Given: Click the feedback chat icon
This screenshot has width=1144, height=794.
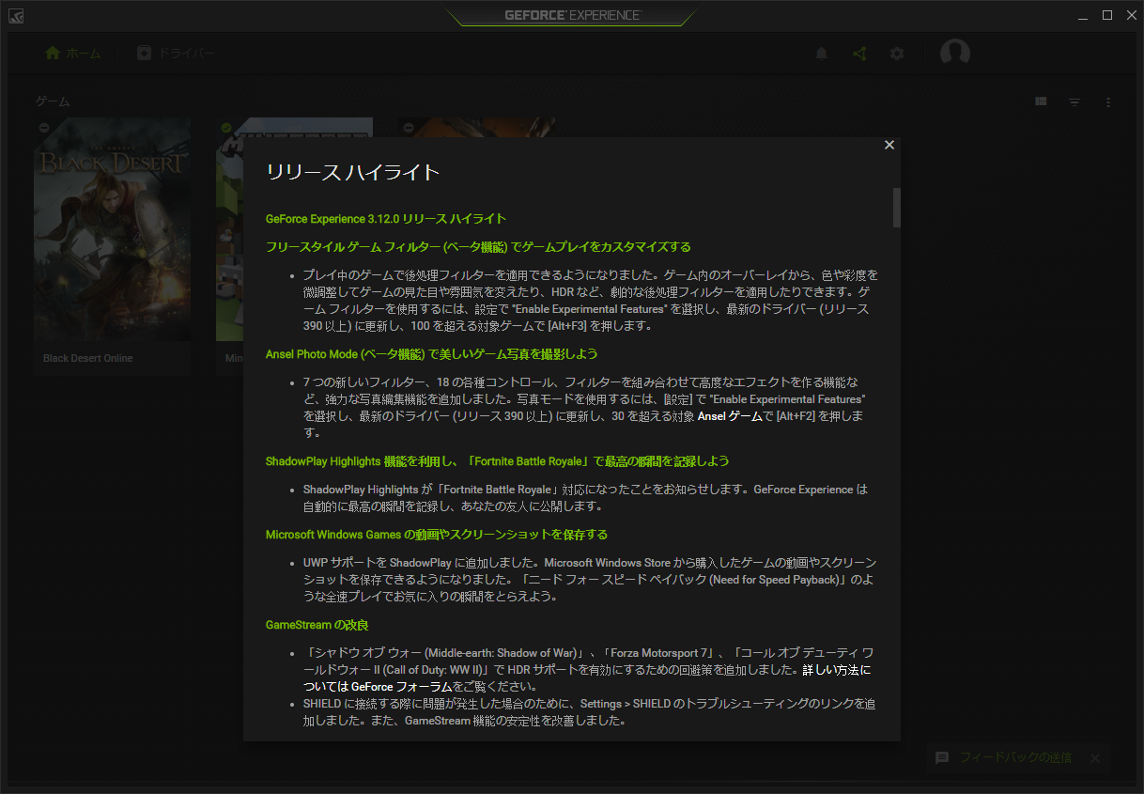Looking at the screenshot, I should (x=942, y=757).
